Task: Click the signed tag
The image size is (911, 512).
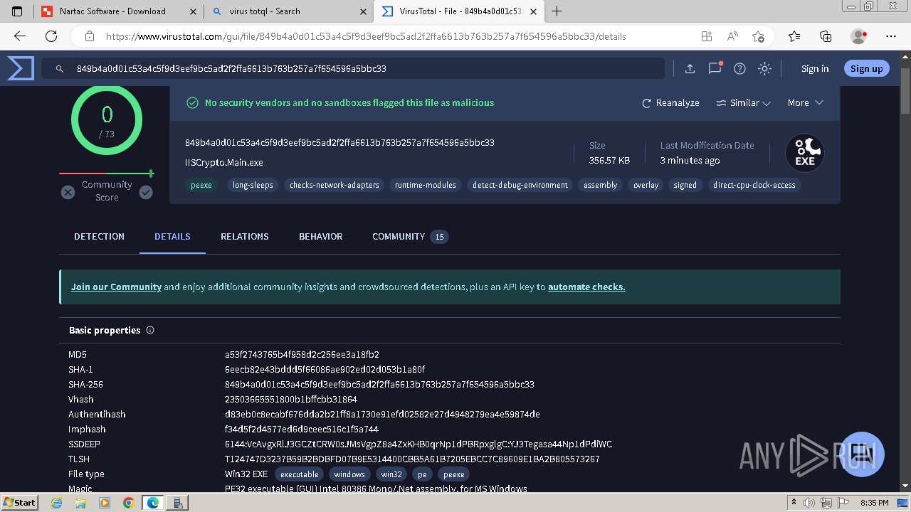Action: click(685, 185)
